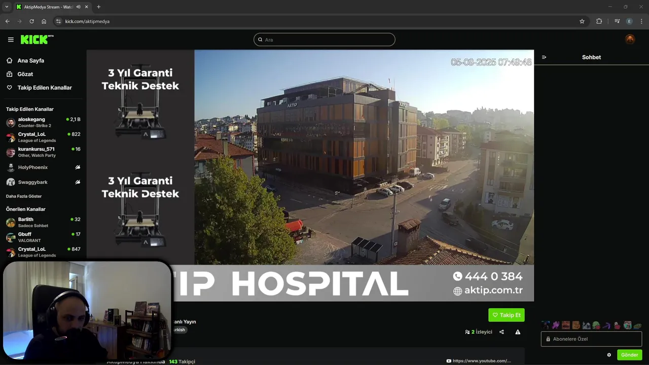Open user profile avatar menu
The width and height of the screenshot is (649, 365).
tap(630, 40)
